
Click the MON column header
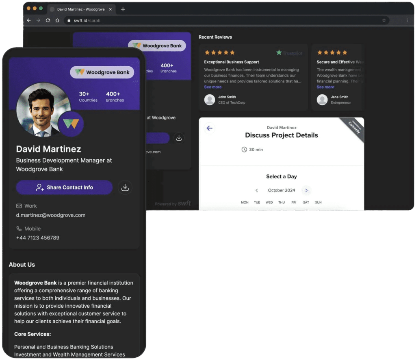click(245, 202)
